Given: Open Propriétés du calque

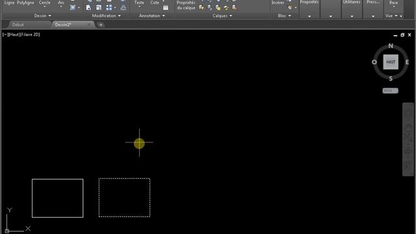Looking at the screenshot, I should tap(186, 5).
